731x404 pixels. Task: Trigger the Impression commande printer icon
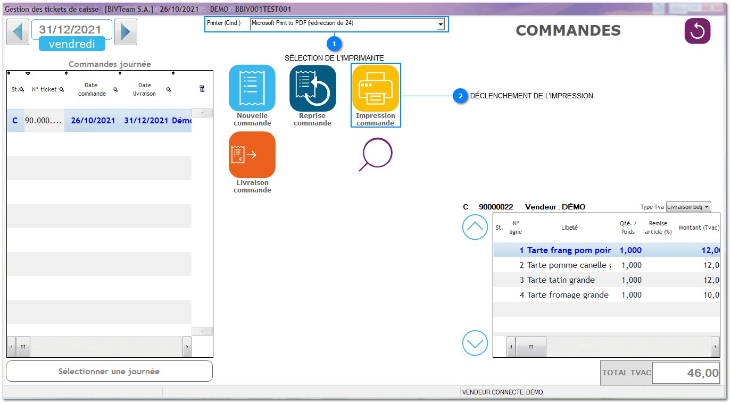(375, 88)
